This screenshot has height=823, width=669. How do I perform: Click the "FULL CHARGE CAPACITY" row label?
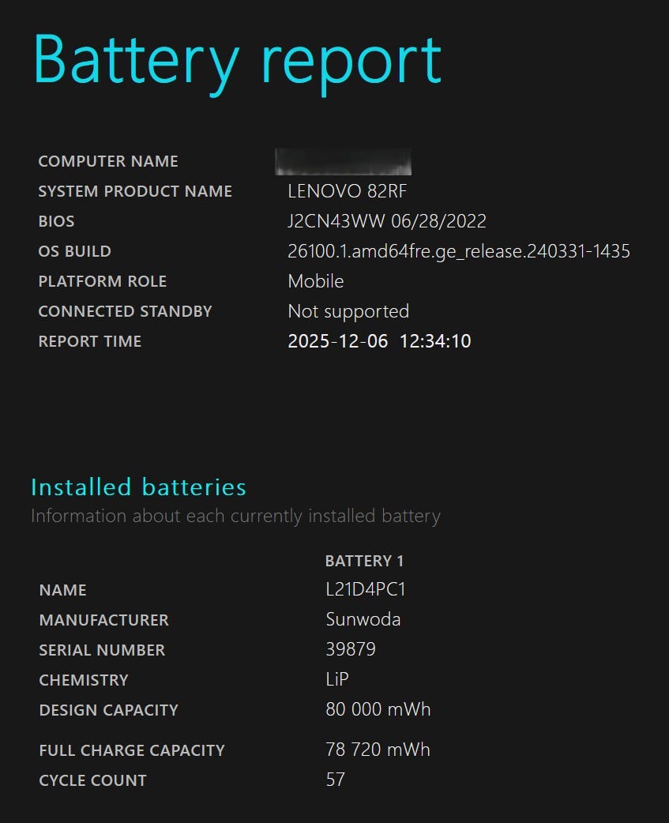(132, 750)
